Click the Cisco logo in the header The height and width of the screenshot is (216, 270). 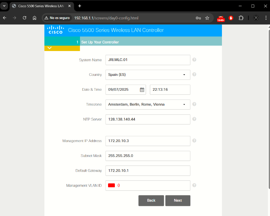pos(55,30)
